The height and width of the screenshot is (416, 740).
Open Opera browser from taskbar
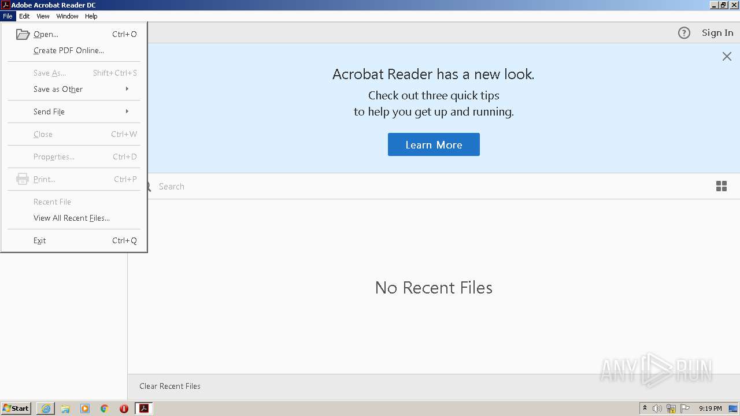124,408
